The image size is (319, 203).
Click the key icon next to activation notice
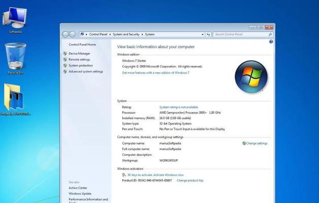(124, 175)
